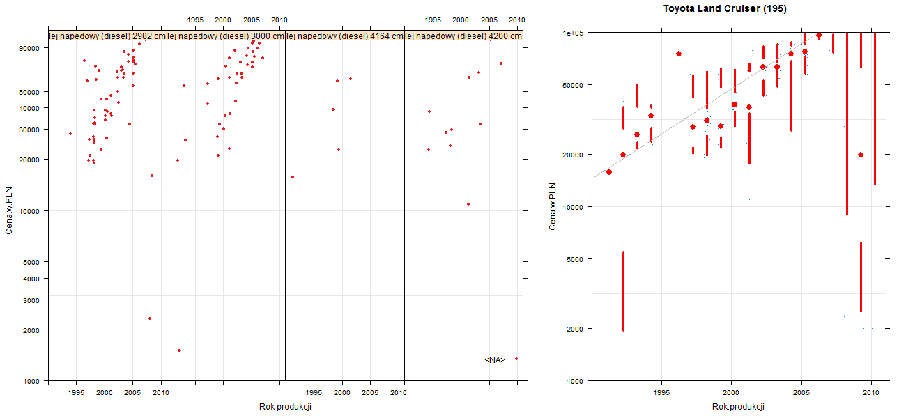Click year tick 2005 below the 2982 cm panel

pyautogui.click(x=133, y=393)
